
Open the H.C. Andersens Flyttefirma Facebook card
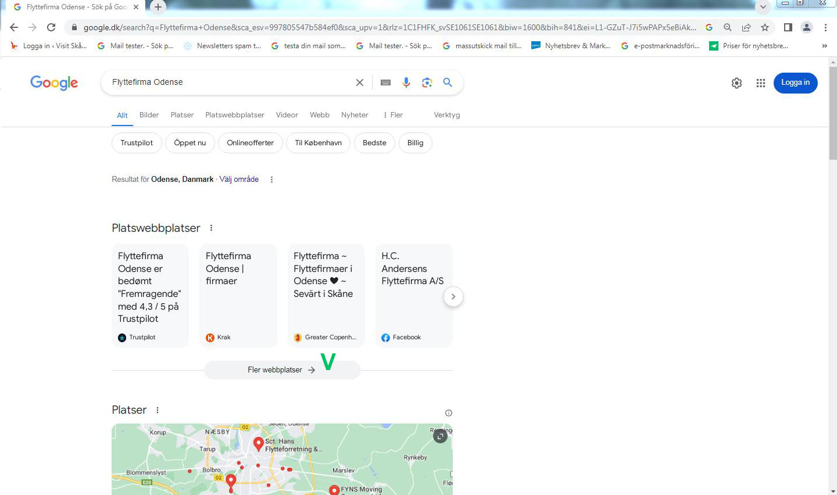(414, 296)
